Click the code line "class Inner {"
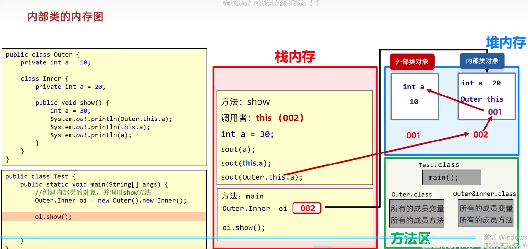The width and height of the screenshot is (528, 249). [x=44, y=79]
